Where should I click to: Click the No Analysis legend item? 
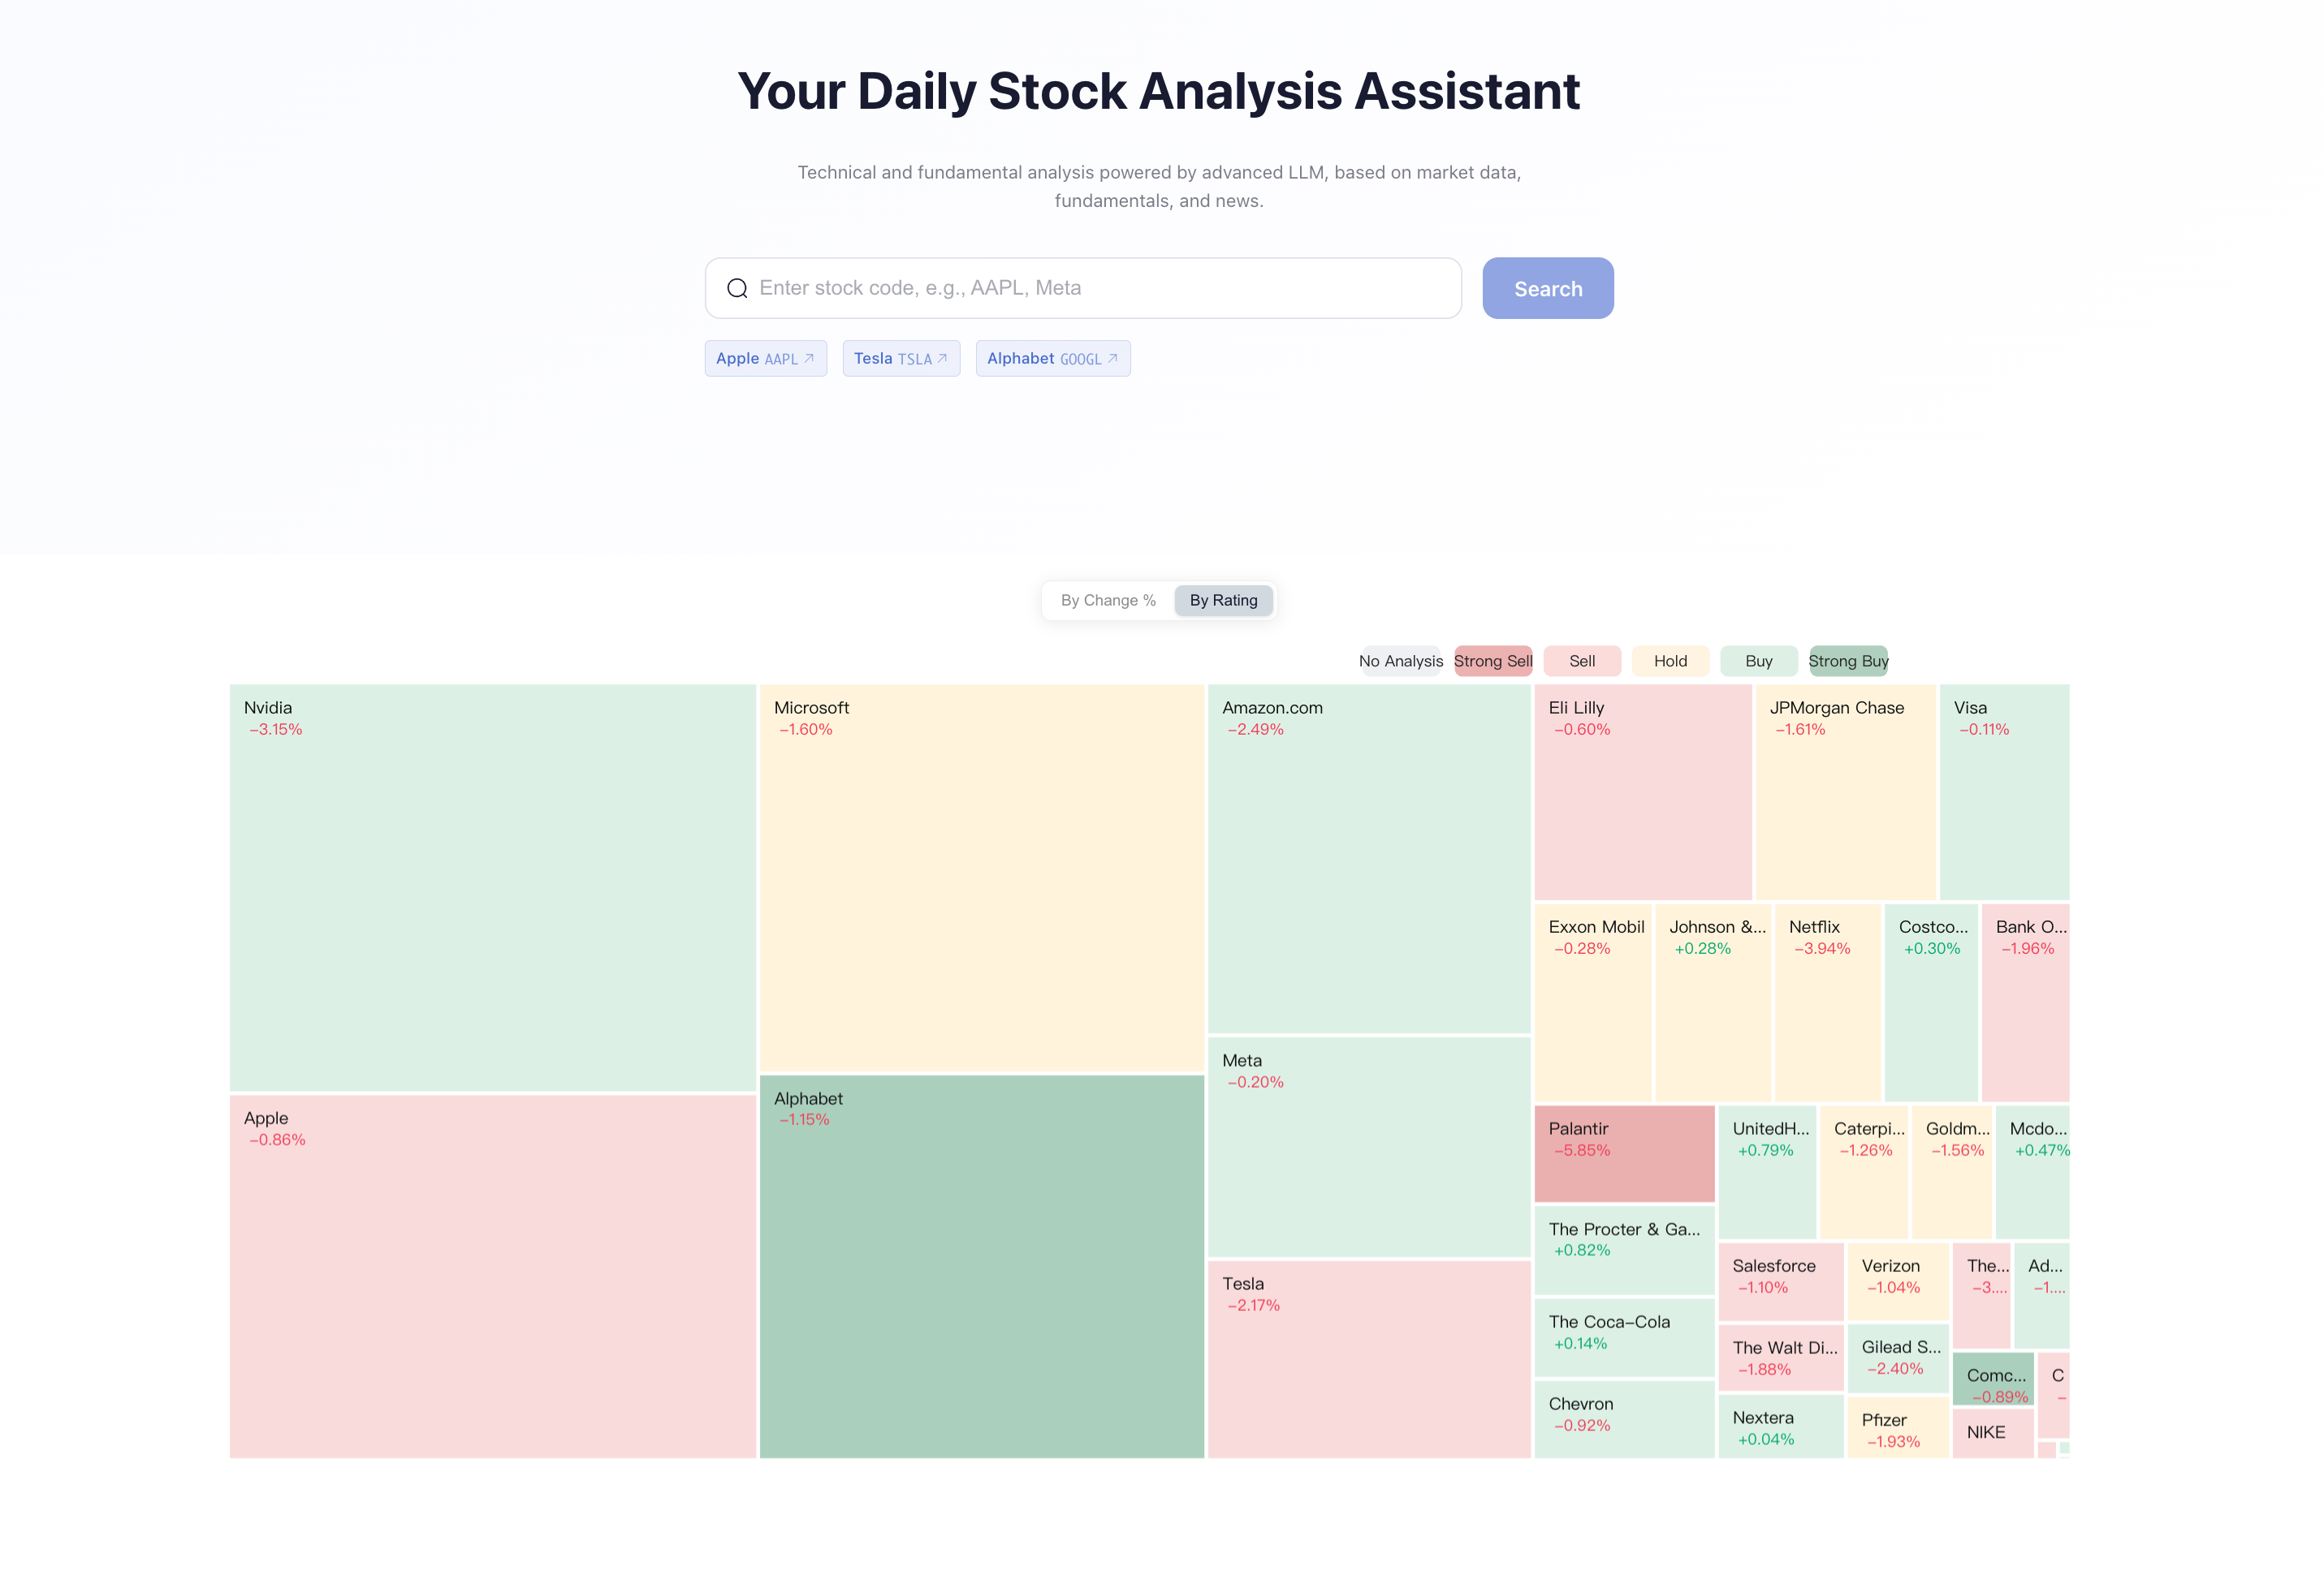[1400, 662]
